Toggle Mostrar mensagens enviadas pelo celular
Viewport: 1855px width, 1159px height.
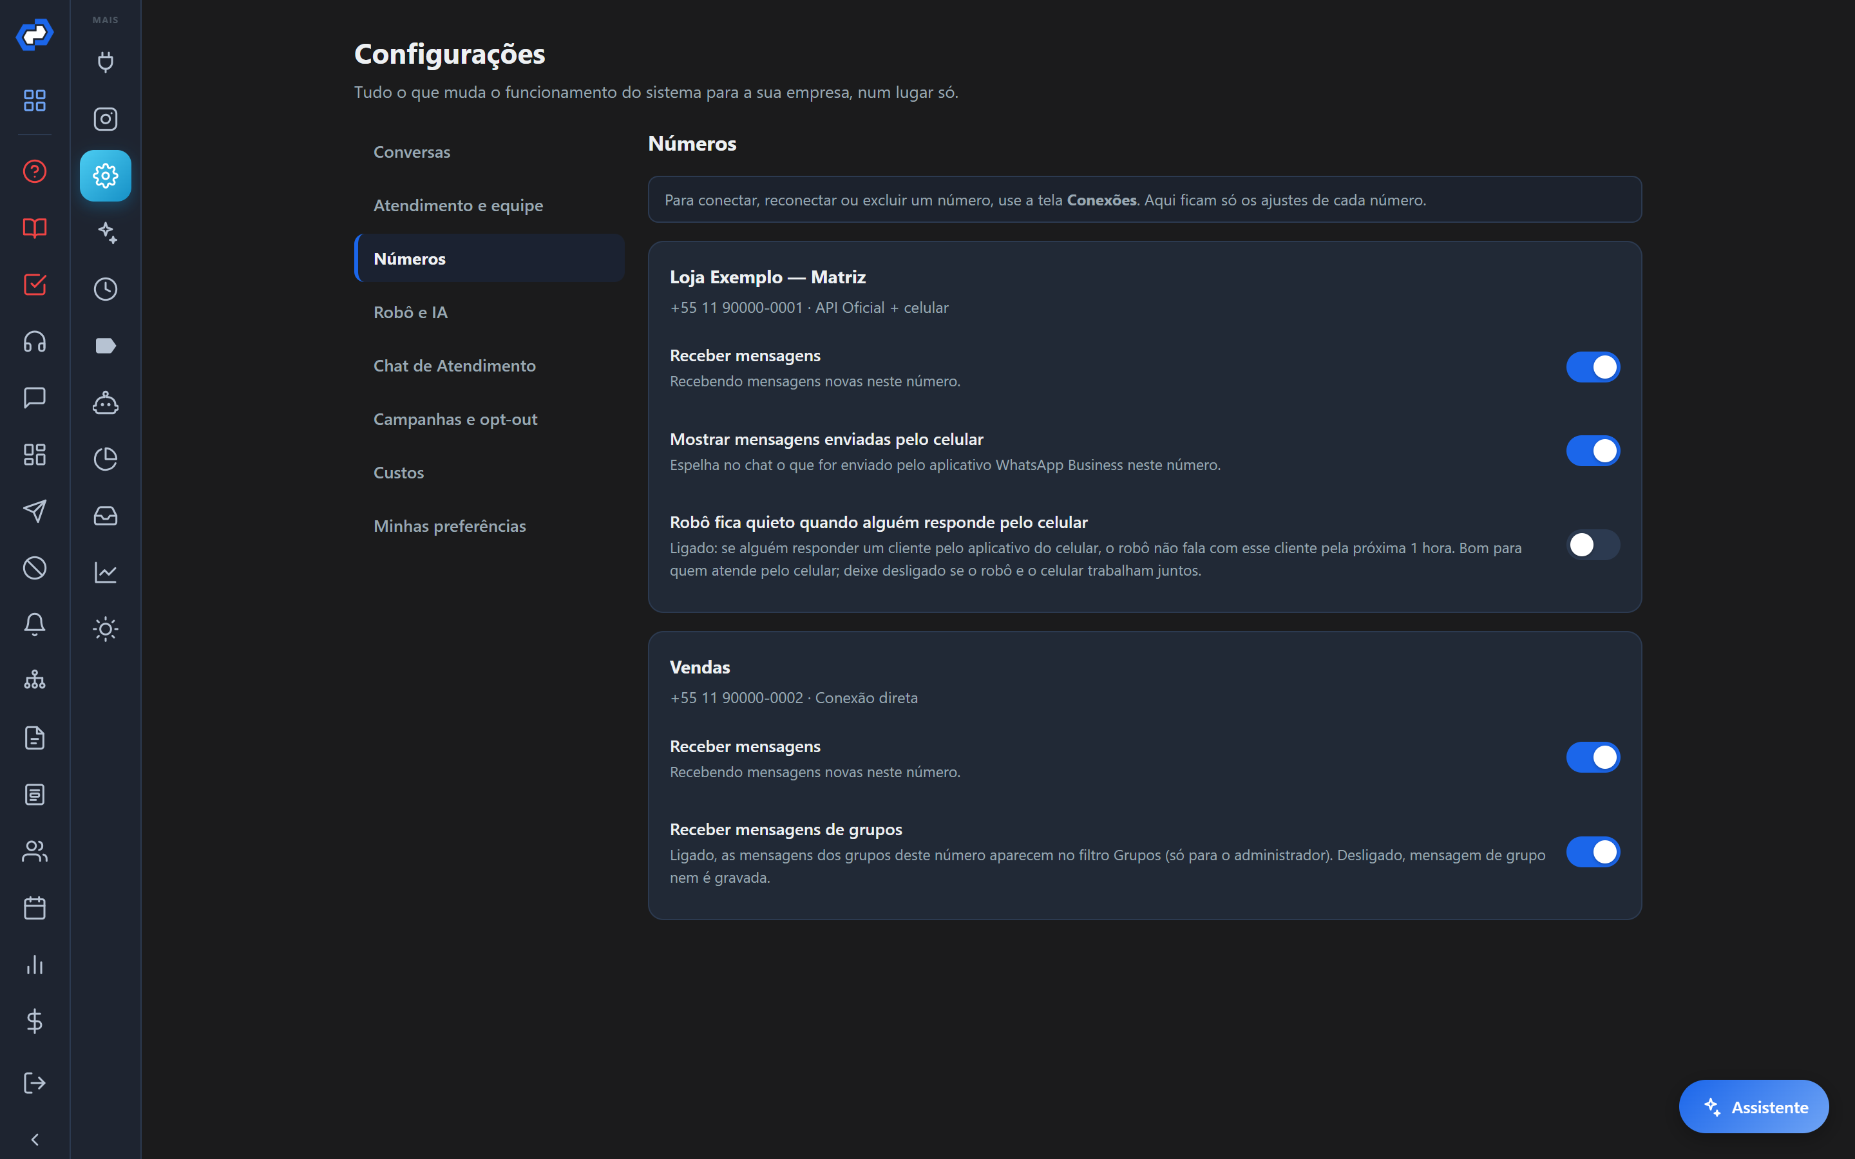click(x=1593, y=451)
